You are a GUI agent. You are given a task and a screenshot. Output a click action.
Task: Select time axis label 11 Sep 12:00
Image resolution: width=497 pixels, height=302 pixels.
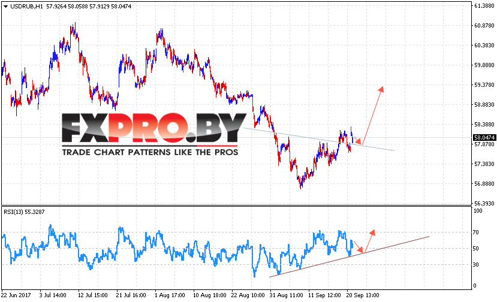(324, 295)
